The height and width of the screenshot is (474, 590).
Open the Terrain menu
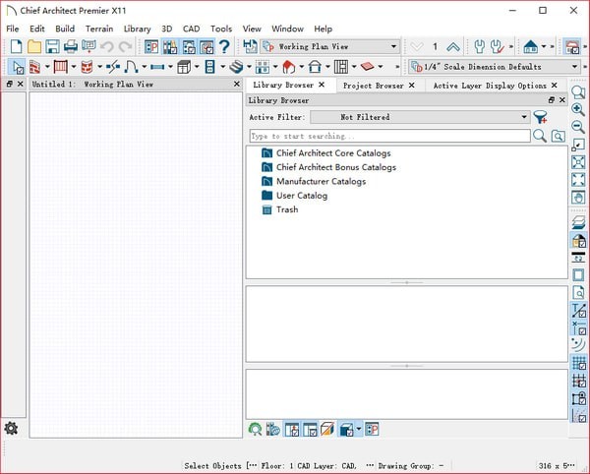99,29
